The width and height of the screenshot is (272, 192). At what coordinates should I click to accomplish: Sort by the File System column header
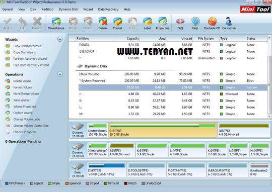tap(206, 38)
